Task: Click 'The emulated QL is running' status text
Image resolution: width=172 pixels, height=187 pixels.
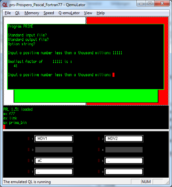Action: coord(27,182)
